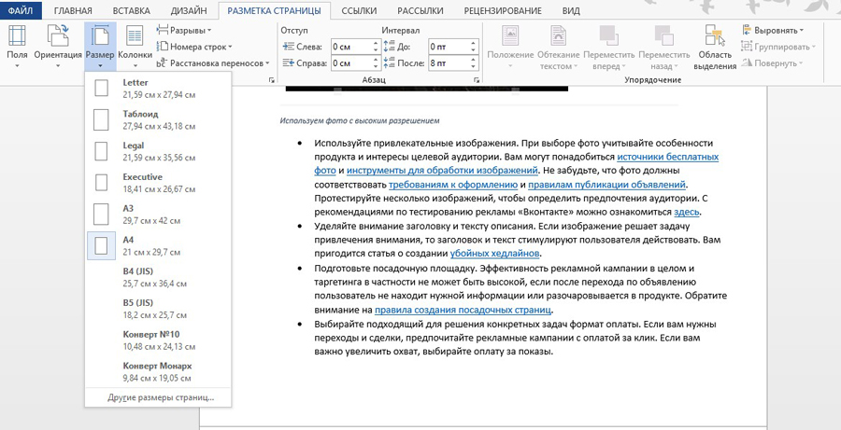This screenshot has height=430, width=841.
Task: Open link требованиям к оформлению
Action: 452,185
